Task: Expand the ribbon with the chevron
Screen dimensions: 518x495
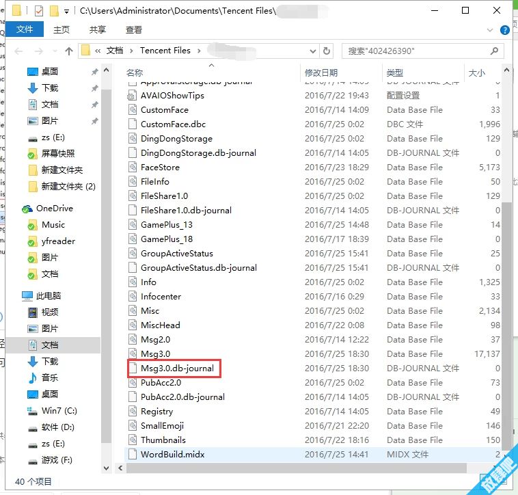Action: (x=489, y=30)
